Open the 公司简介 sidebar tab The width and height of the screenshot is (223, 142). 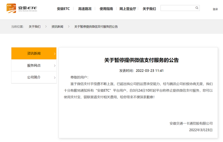[34, 77]
